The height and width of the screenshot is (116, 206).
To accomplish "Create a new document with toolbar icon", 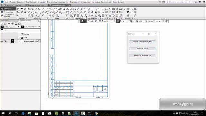I will click(18, 9).
